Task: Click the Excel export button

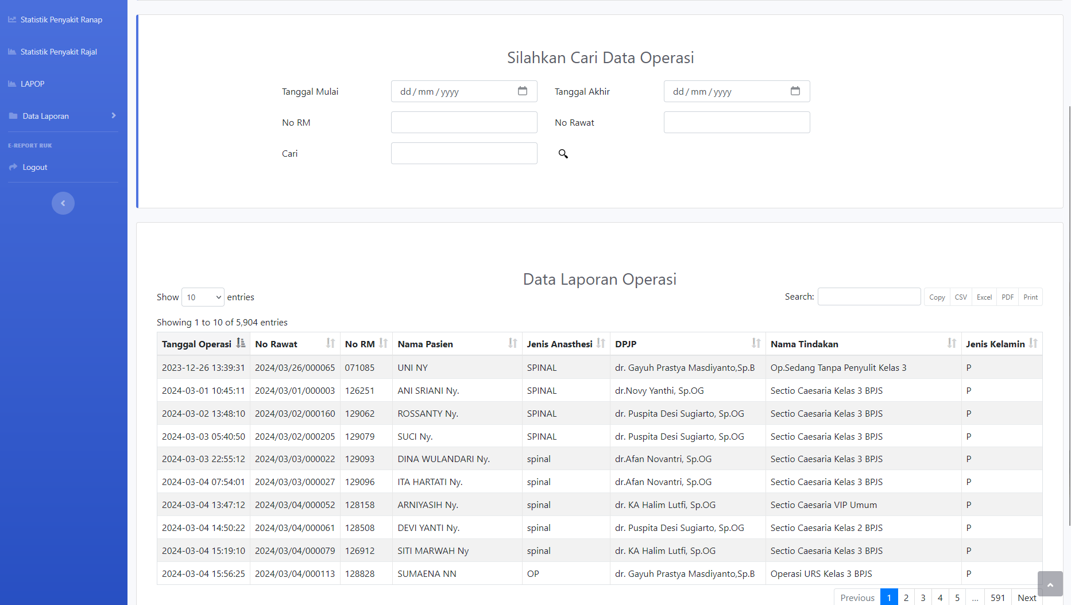Action: click(x=984, y=297)
